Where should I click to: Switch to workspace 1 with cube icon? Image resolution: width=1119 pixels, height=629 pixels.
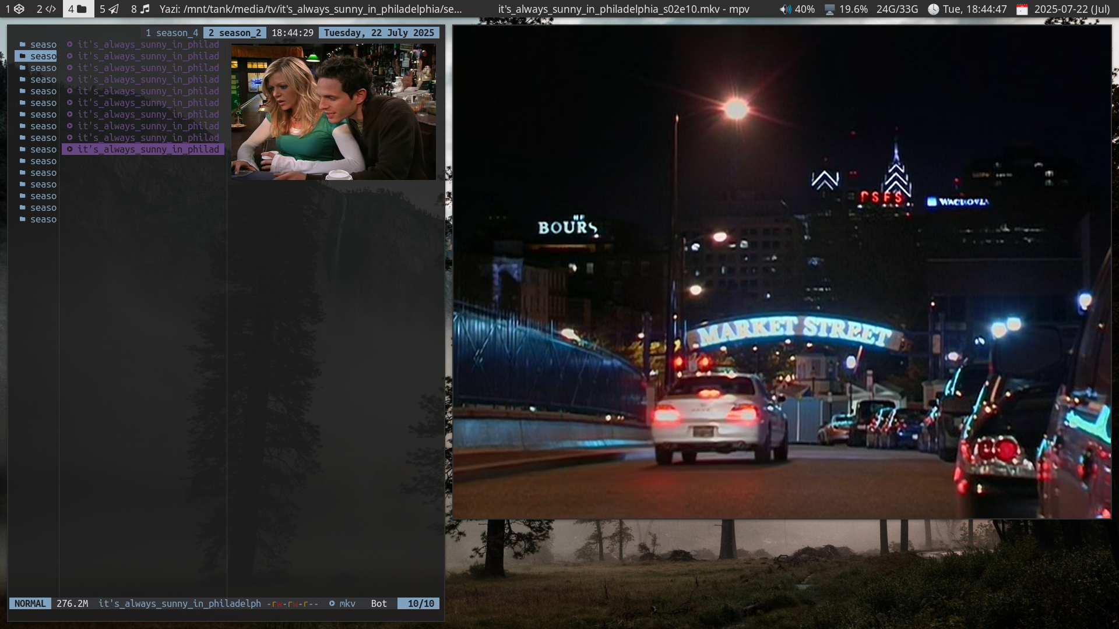point(15,9)
